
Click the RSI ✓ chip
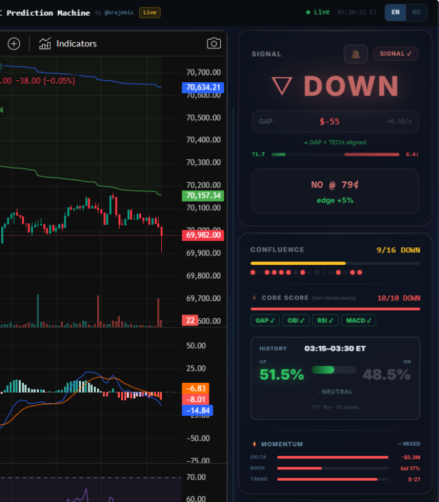point(325,321)
